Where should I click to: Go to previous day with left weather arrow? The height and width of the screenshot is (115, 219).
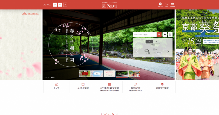137,51
